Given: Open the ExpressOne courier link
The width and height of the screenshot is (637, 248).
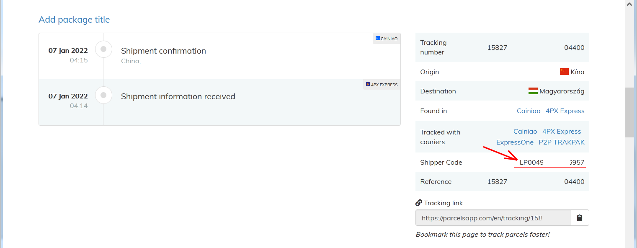Looking at the screenshot, I should [x=515, y=142].
